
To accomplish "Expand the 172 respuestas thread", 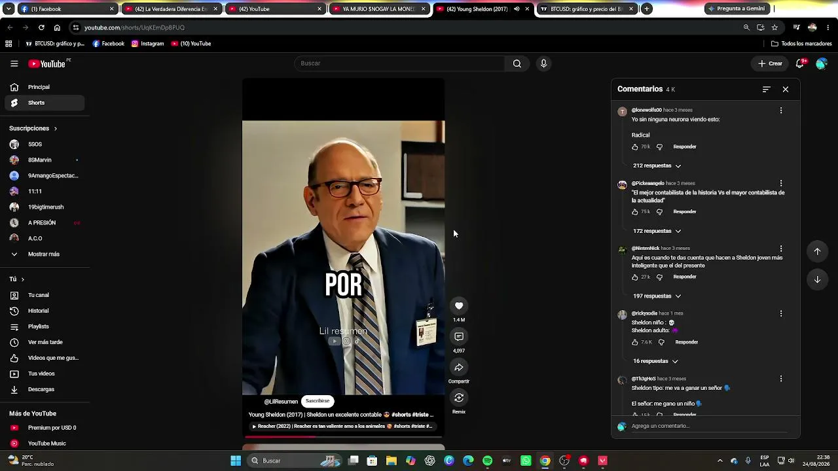I will 657,231.
